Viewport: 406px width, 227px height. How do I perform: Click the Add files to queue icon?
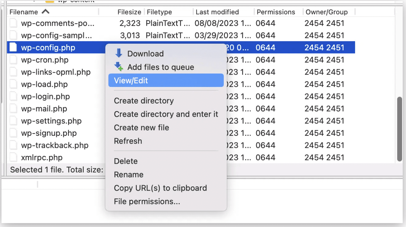point(119,67)
